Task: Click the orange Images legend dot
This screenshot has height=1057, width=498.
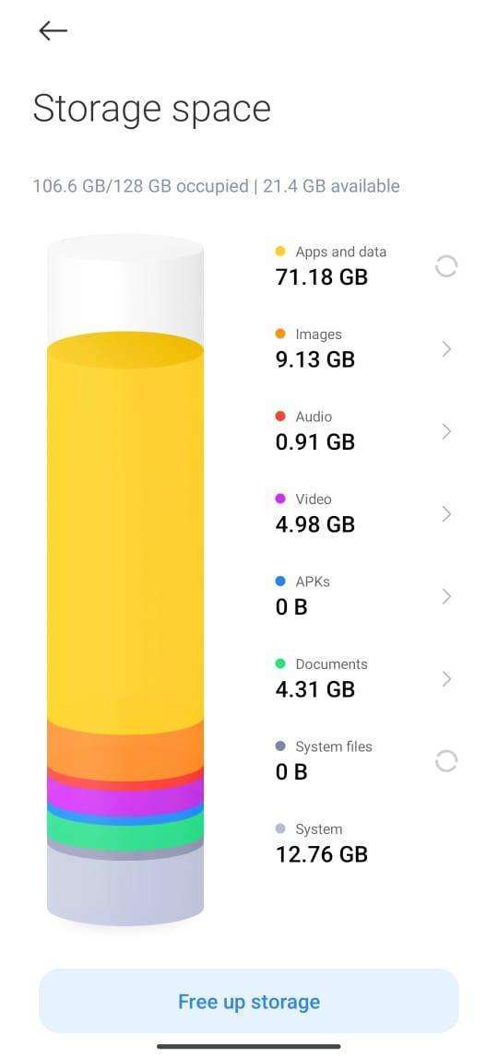Action: (x=280, y=334)
